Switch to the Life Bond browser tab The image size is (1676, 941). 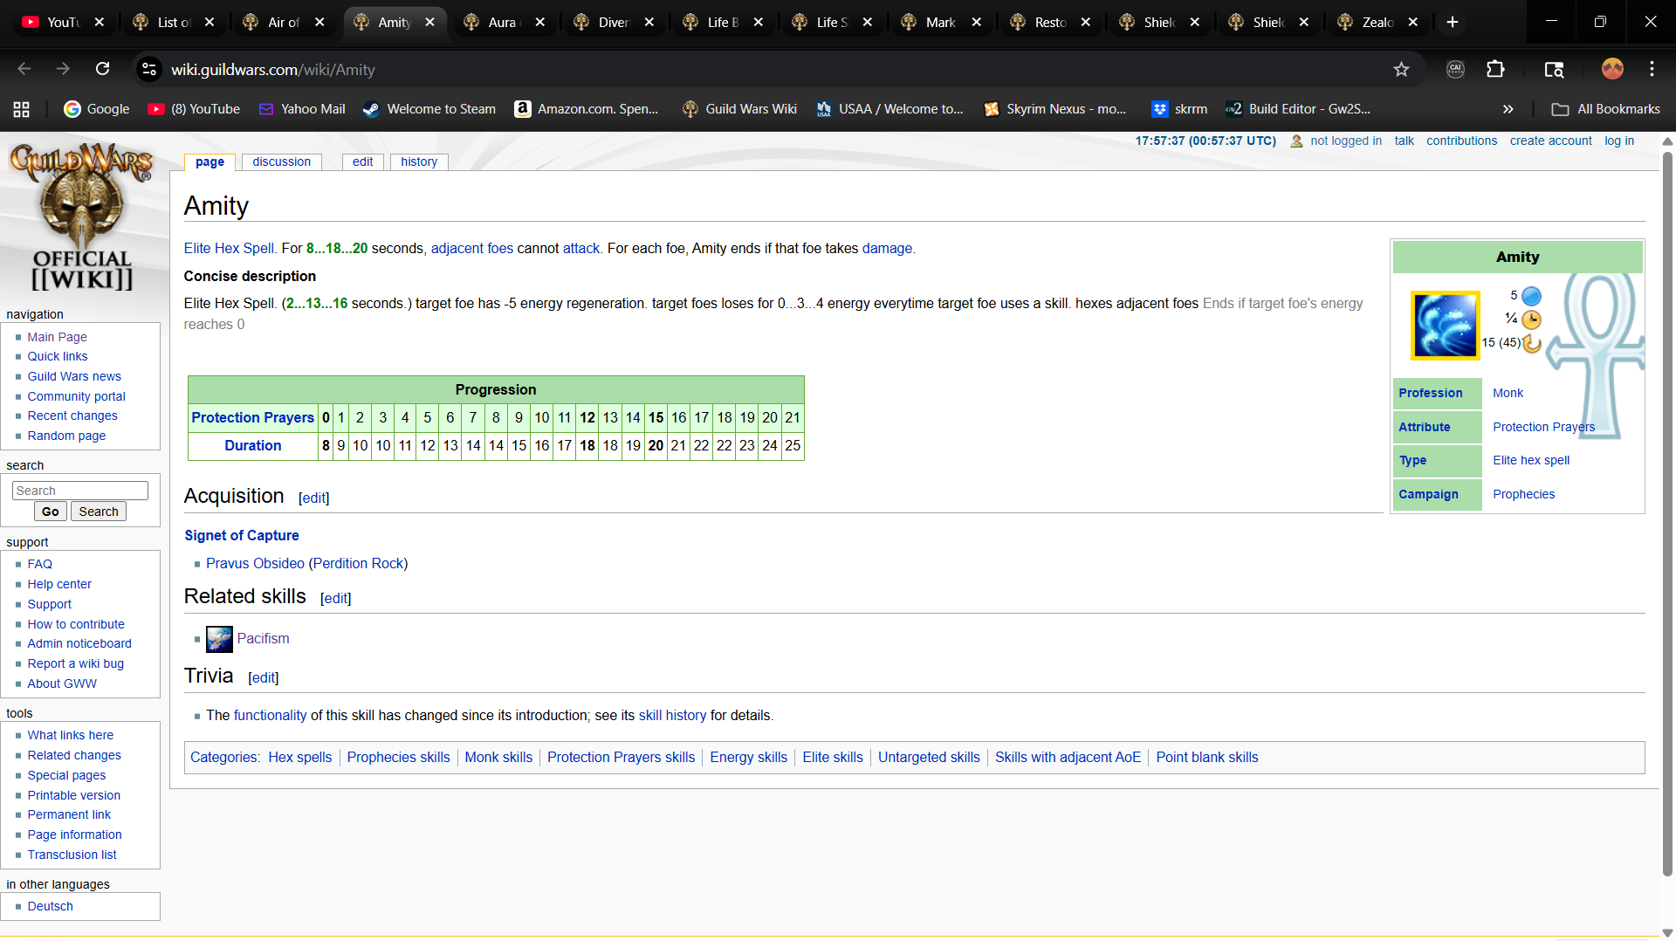pos(723,22)
